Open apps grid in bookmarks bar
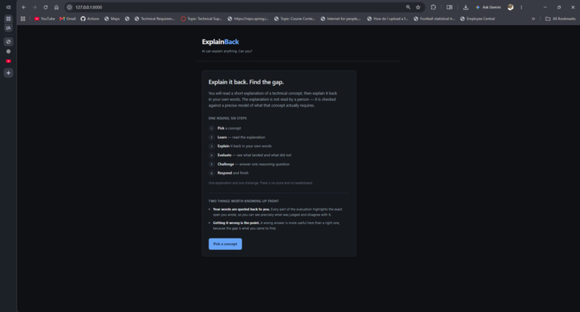This screenshot has height=312, width=580. [x=23, y=19]
